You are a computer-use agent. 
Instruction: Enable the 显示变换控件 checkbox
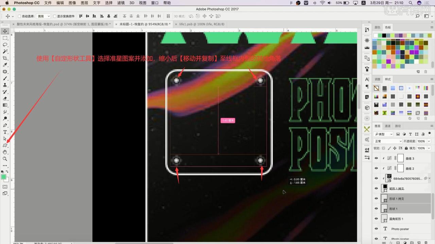tap(55, 16)
